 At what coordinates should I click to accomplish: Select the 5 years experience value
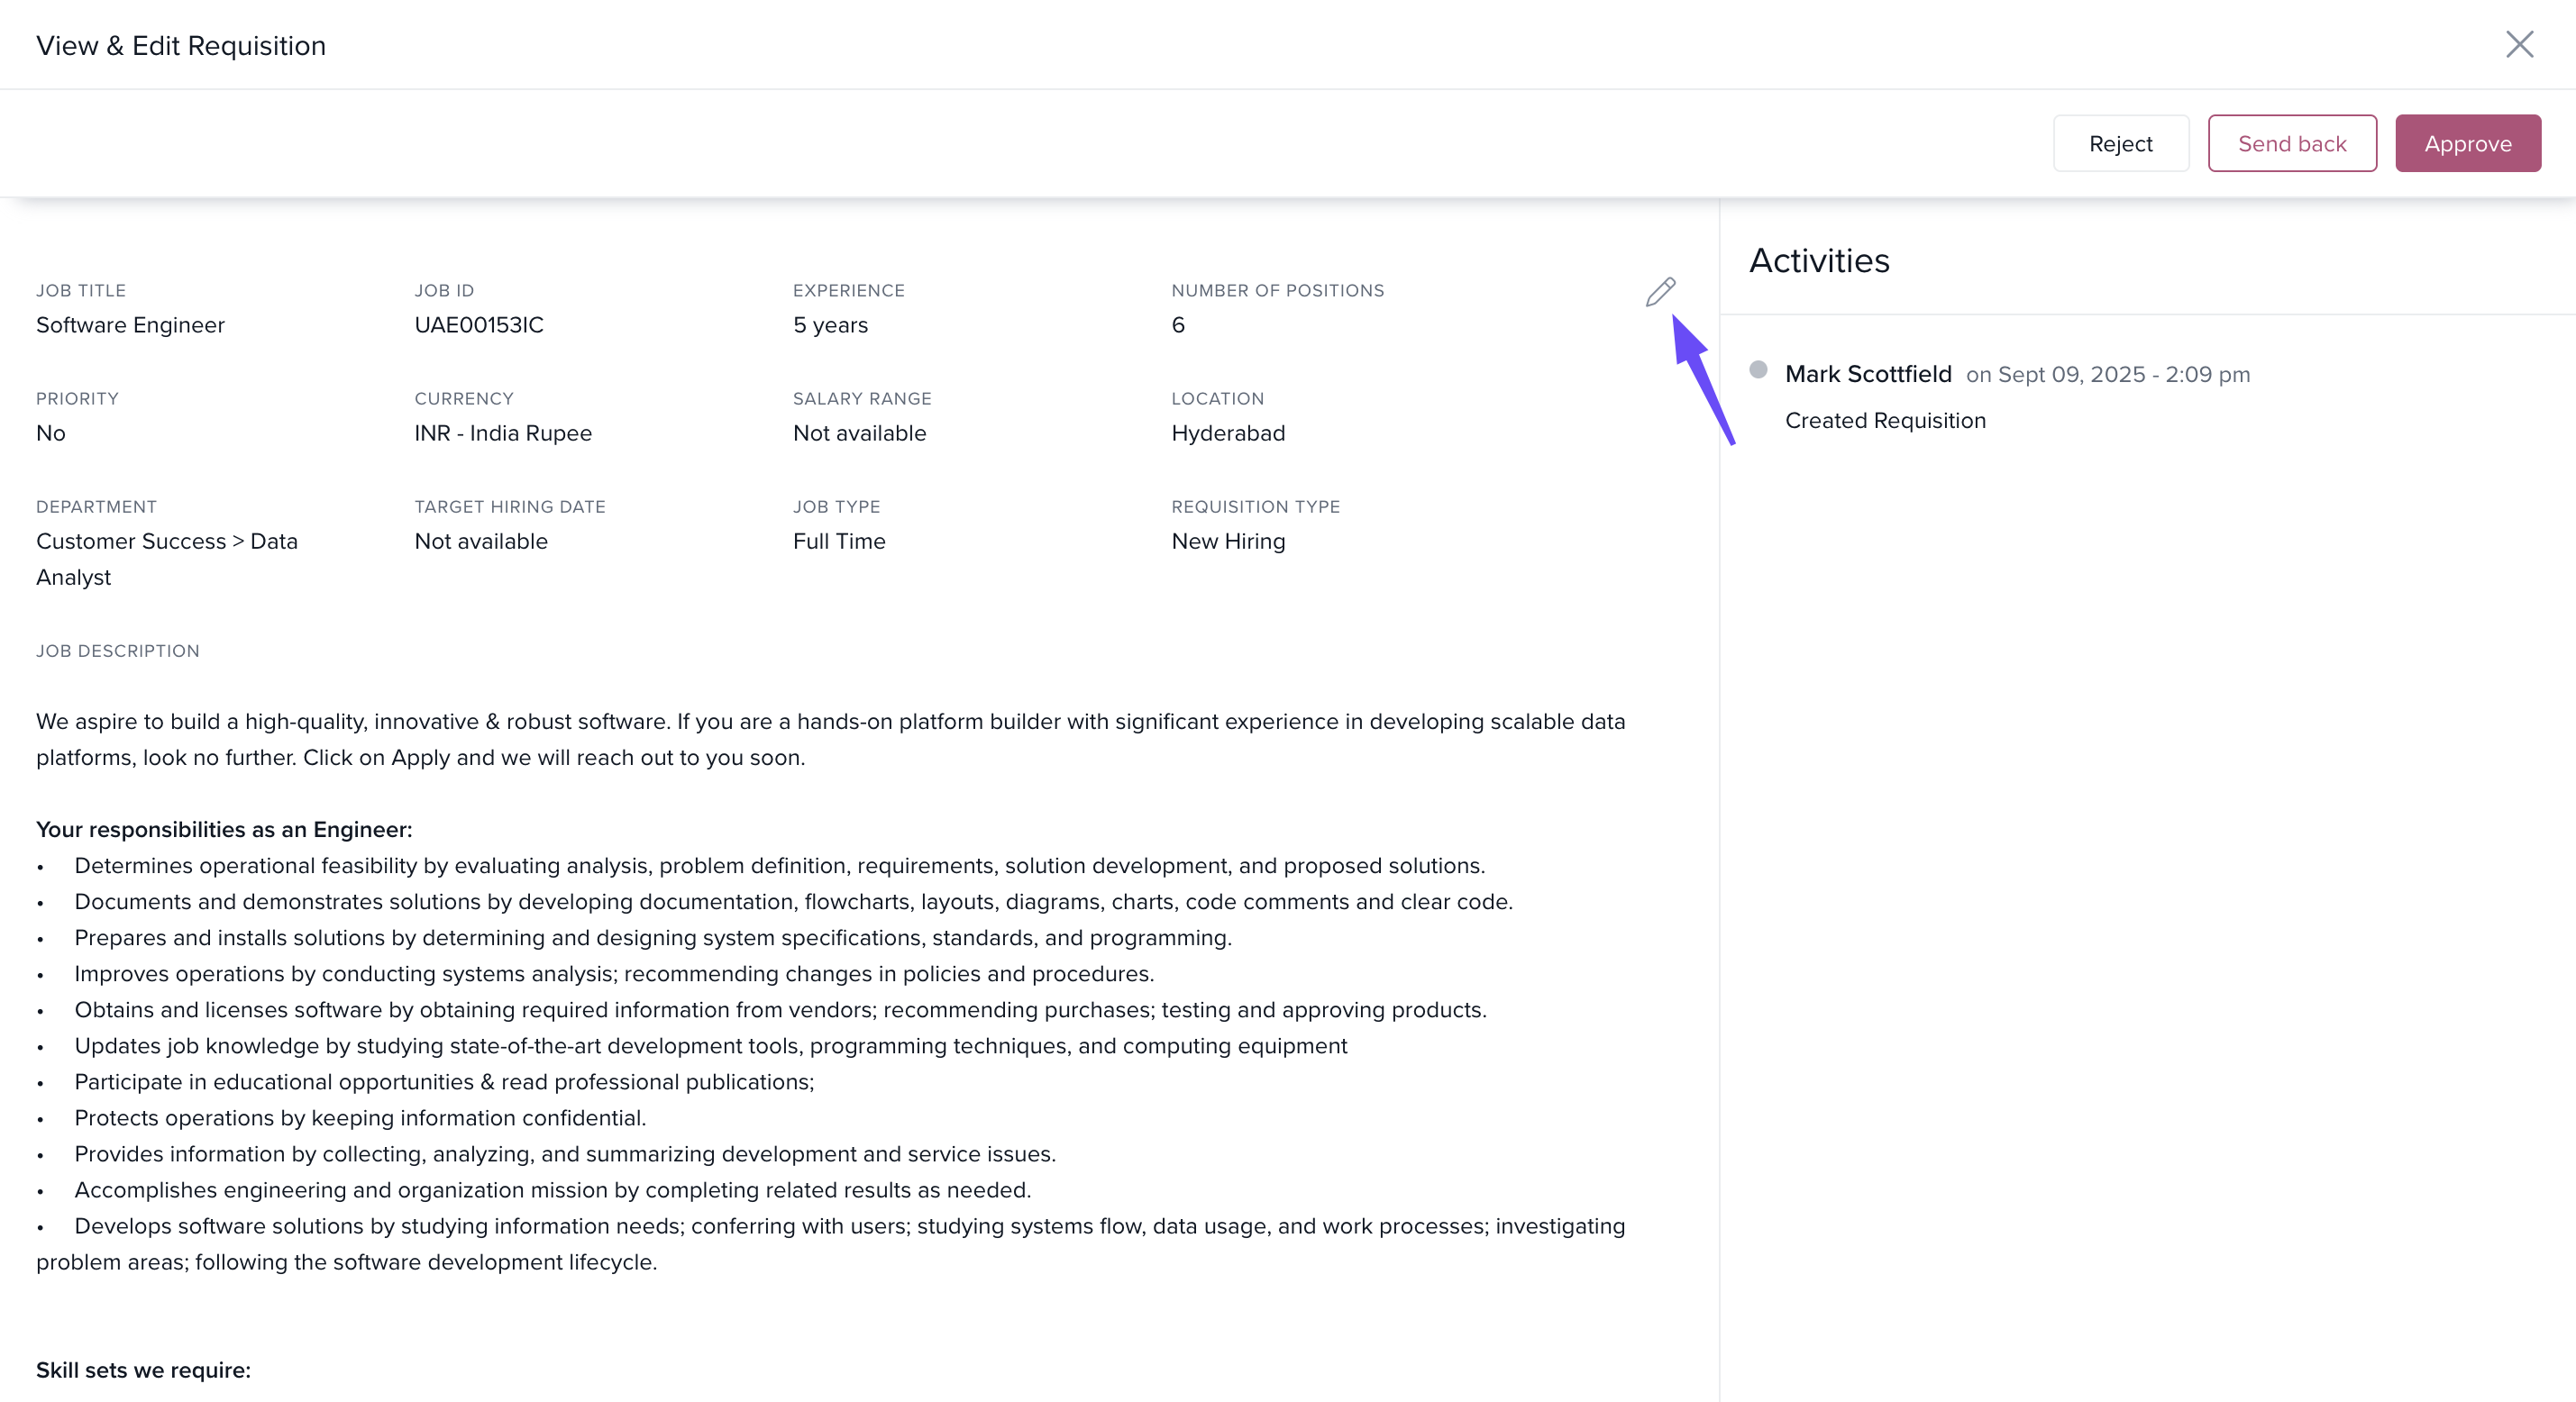[830, 325]
